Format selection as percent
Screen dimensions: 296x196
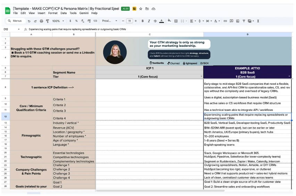click(x=76, y=21)
